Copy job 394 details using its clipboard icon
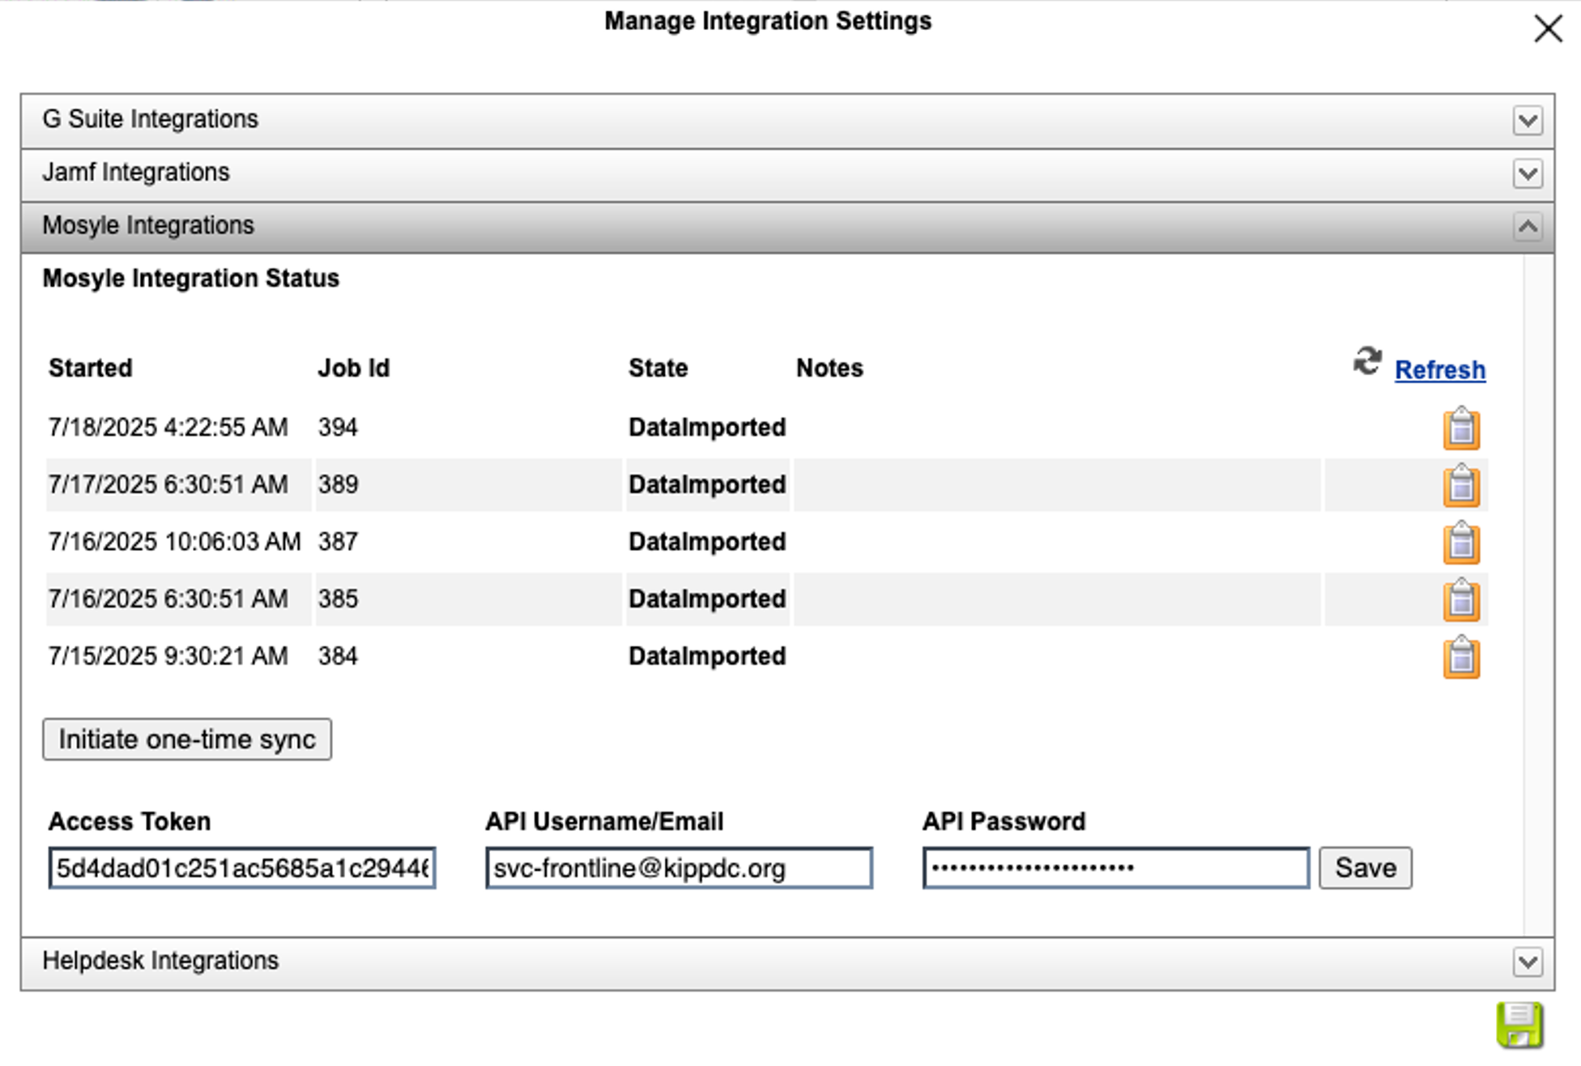 (x=1460, y=429)
